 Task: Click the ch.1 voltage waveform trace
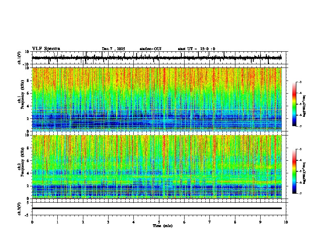[x=157, y=58]
